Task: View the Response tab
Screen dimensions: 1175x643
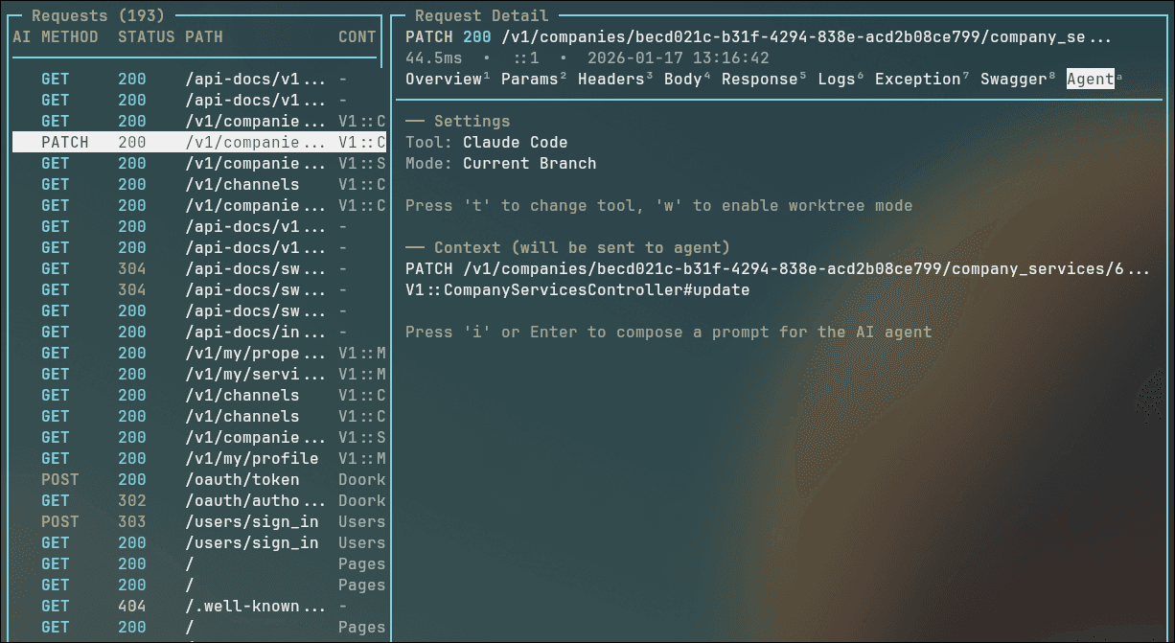Action: click(x=761, y=80)
